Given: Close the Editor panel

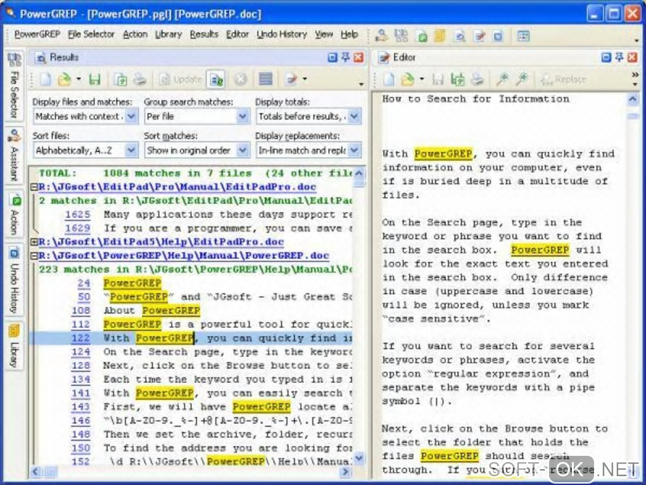Looking at the screenshot, I should coord(633,57).
